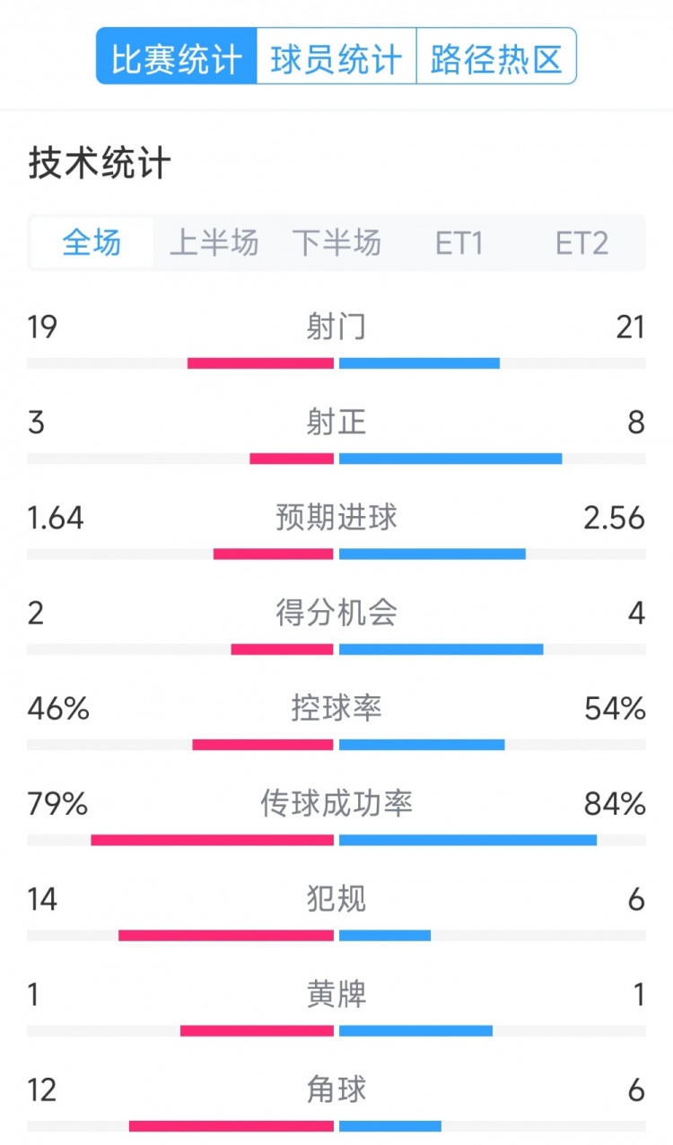
Task: Open the ET1 period statistics
Action: coord(459,242)
